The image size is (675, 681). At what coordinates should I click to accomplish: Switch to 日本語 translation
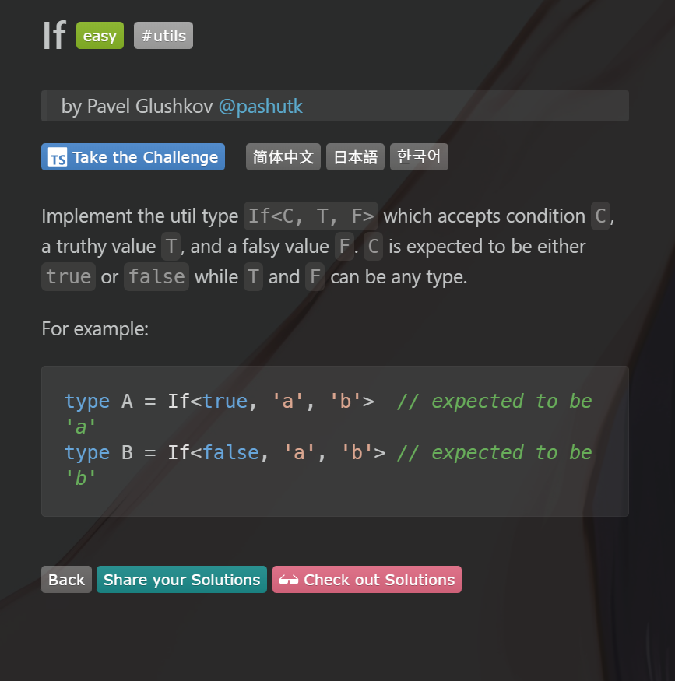[x=355, y=156]
